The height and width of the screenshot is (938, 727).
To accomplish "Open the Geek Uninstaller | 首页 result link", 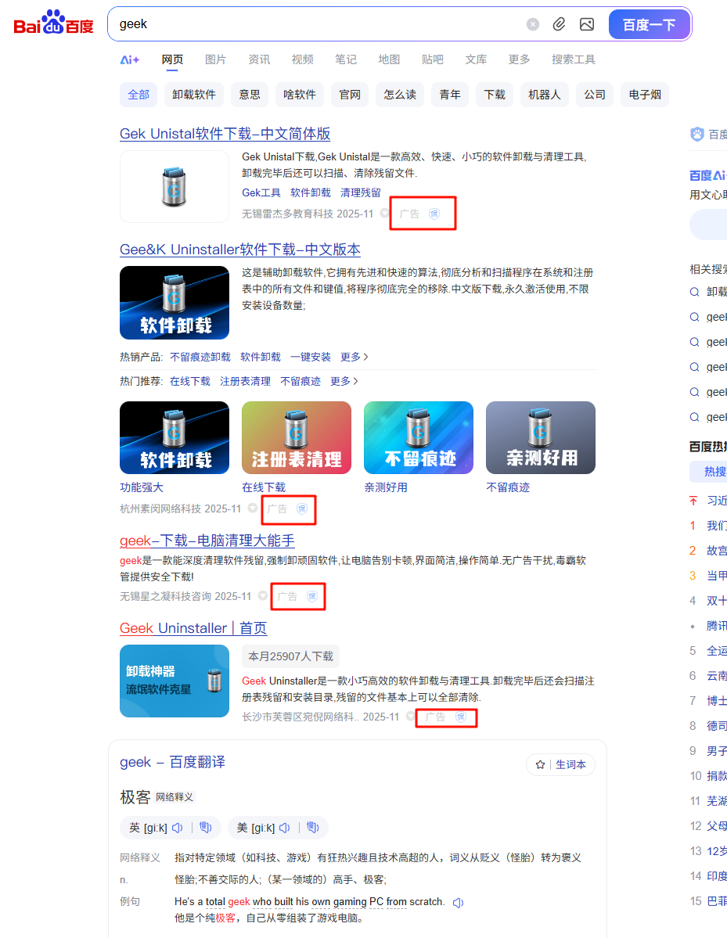I will 193,628.
